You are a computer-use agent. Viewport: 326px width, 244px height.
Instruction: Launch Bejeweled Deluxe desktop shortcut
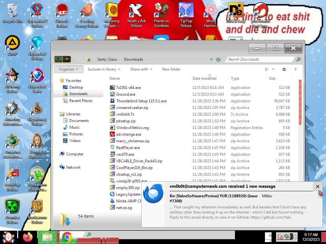click(37, 48)
